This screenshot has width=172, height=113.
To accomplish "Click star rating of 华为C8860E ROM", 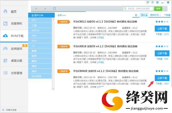I will [x=162, y=71].
